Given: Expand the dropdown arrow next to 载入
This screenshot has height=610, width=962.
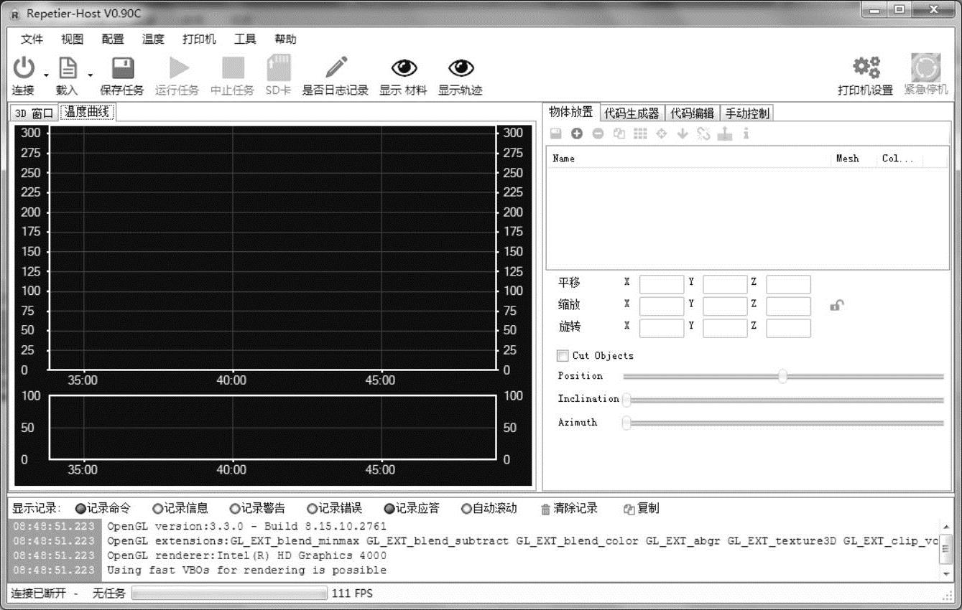Looking at the screenshot, I should [x=91, y=75].
